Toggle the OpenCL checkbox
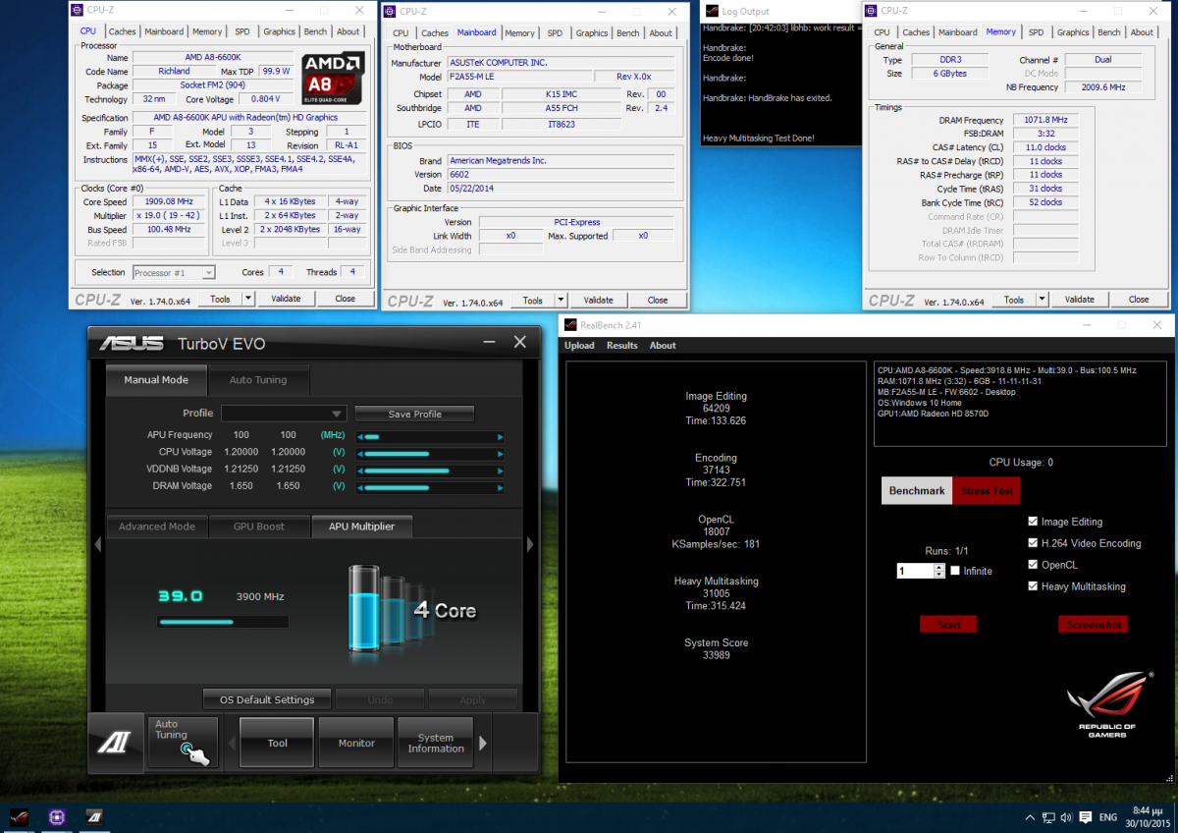The height and width of the screenshot is (833, 1178). [1033, 565]
